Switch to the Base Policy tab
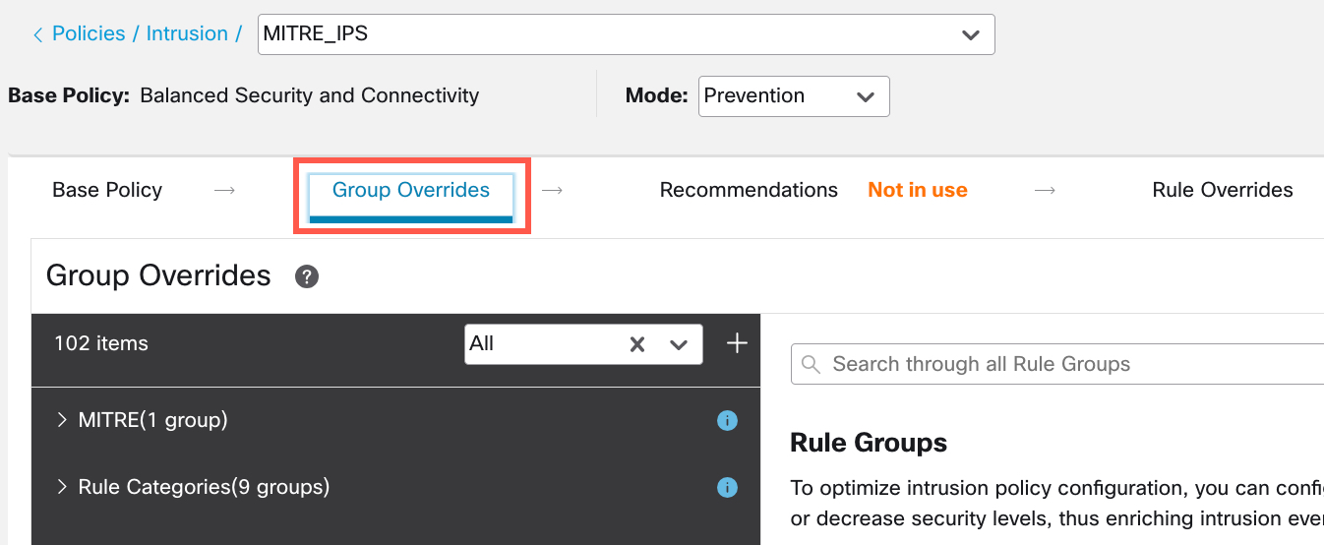The image size is (1324, 545). point(107,190)
